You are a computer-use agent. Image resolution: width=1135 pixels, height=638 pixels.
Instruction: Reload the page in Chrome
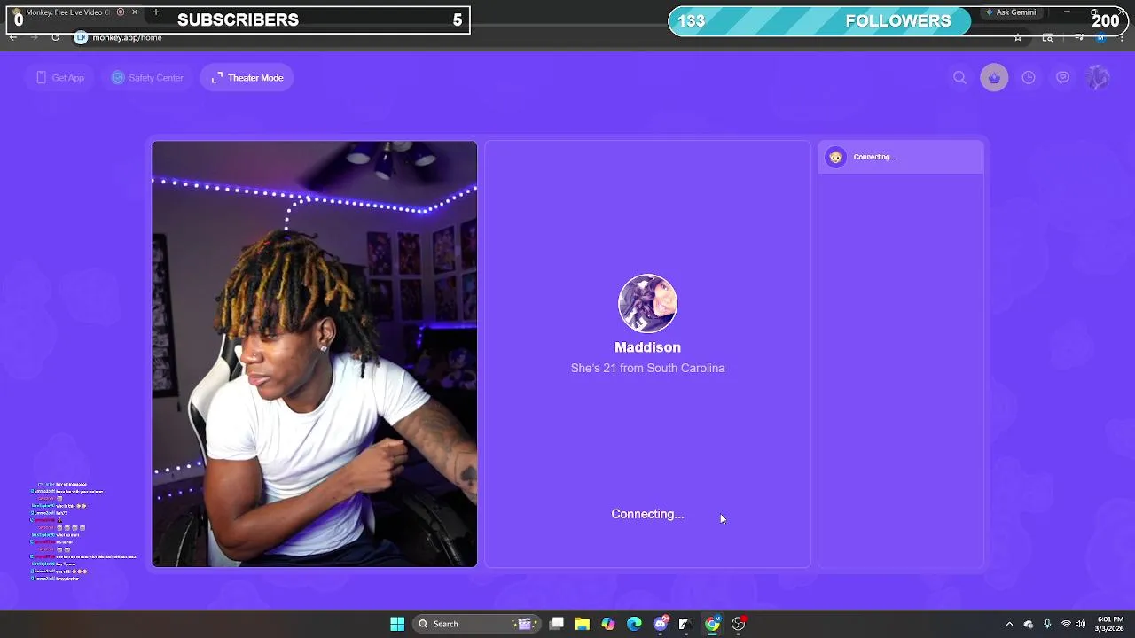[55, 37]
